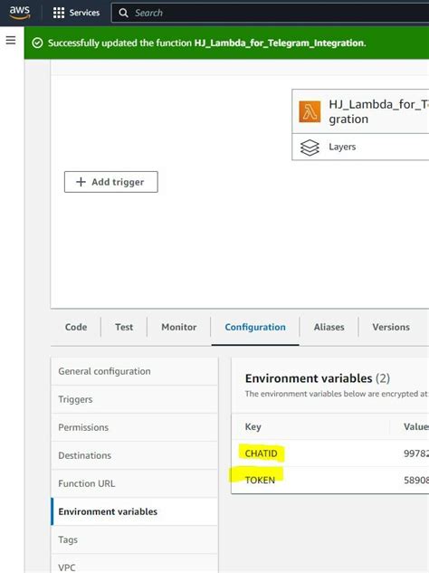
Task: Open Tags in configuration menu
Action: coord(135,540)
